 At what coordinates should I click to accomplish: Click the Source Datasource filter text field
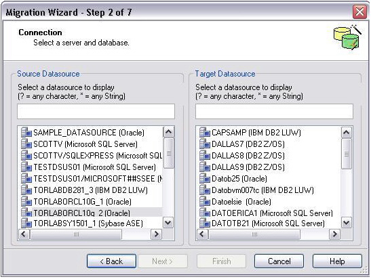click(96, 111)
